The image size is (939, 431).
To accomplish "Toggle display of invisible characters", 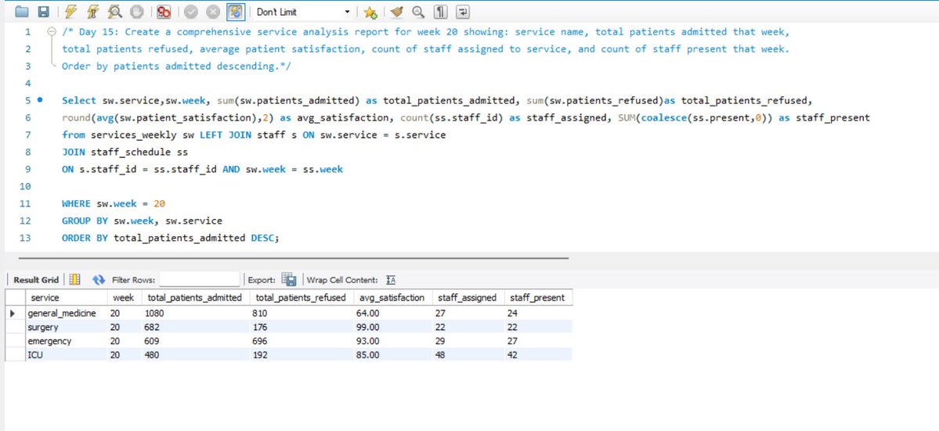I will [x=440, y=12].
